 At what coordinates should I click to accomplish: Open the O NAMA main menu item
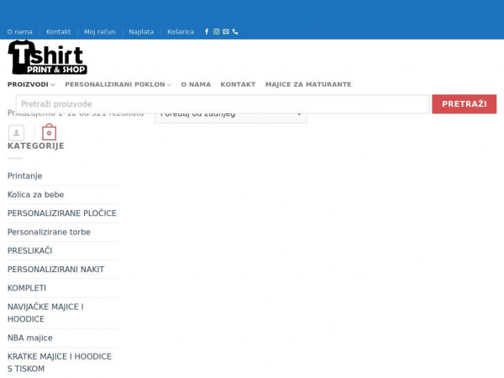click(x=196, y=84)
